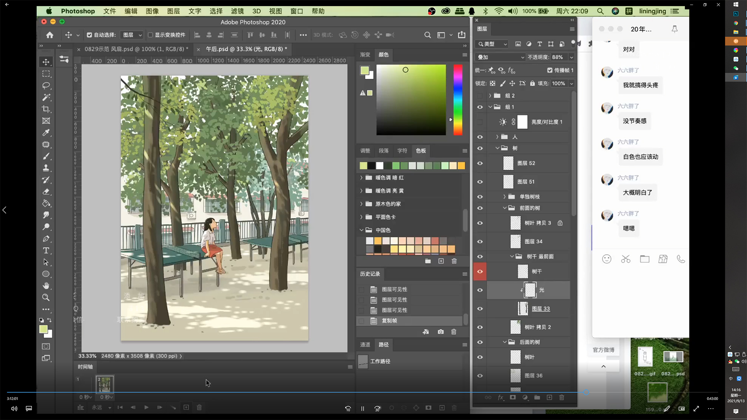
Task: Expand the 单独树枝 layer group
Action: [x=504, y=197]
